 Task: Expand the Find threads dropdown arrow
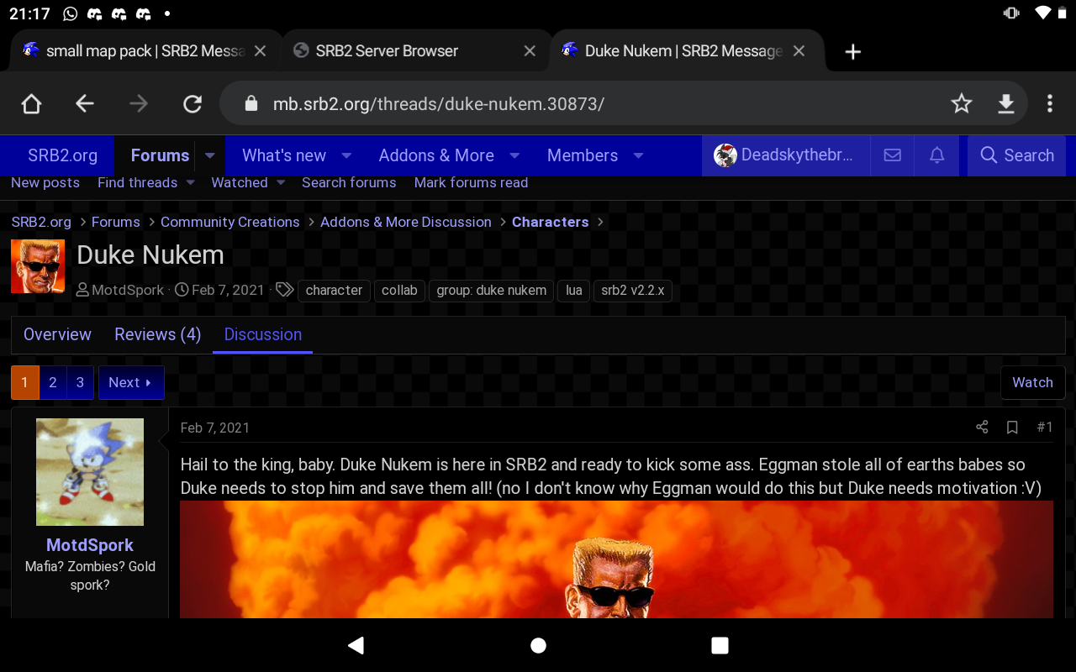tap(191, 182)
